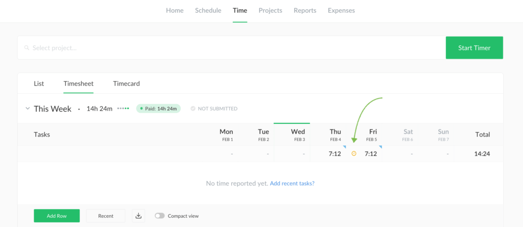Click the Add recent tasks link
The width and height of the screenshot is (523, 227).
(292, 183)
